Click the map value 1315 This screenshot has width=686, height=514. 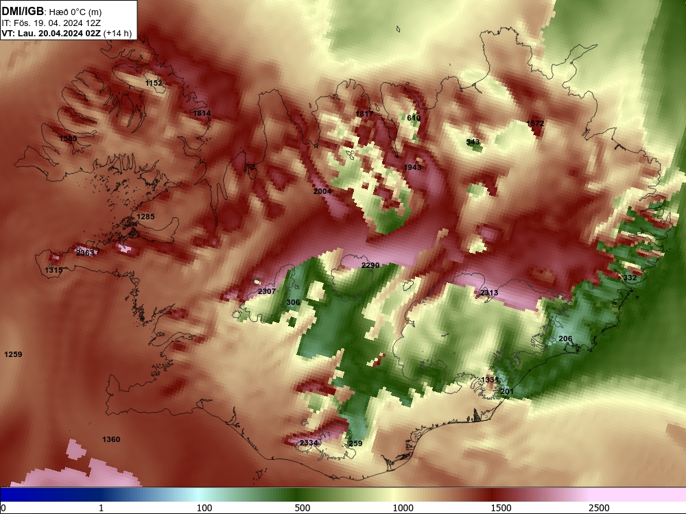(54, 270)
